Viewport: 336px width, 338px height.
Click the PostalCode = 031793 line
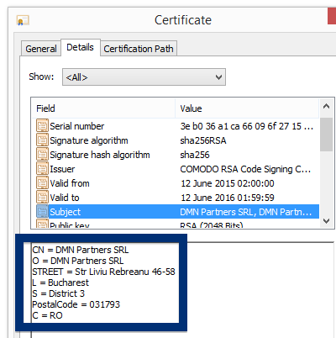(x=76, y=304)
